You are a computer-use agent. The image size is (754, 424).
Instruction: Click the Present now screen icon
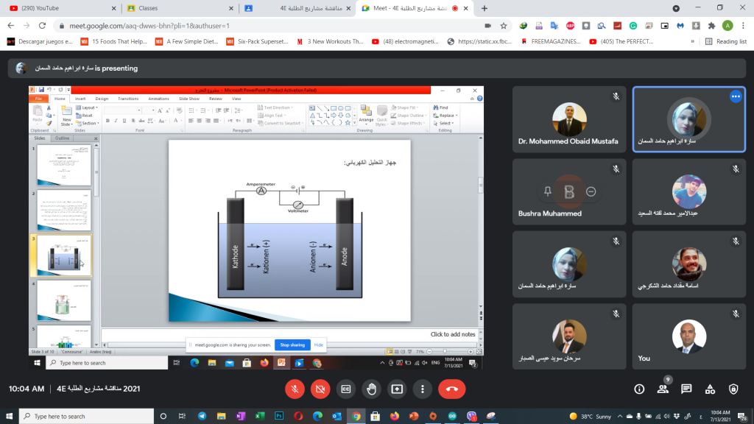(x=397, y=389)
